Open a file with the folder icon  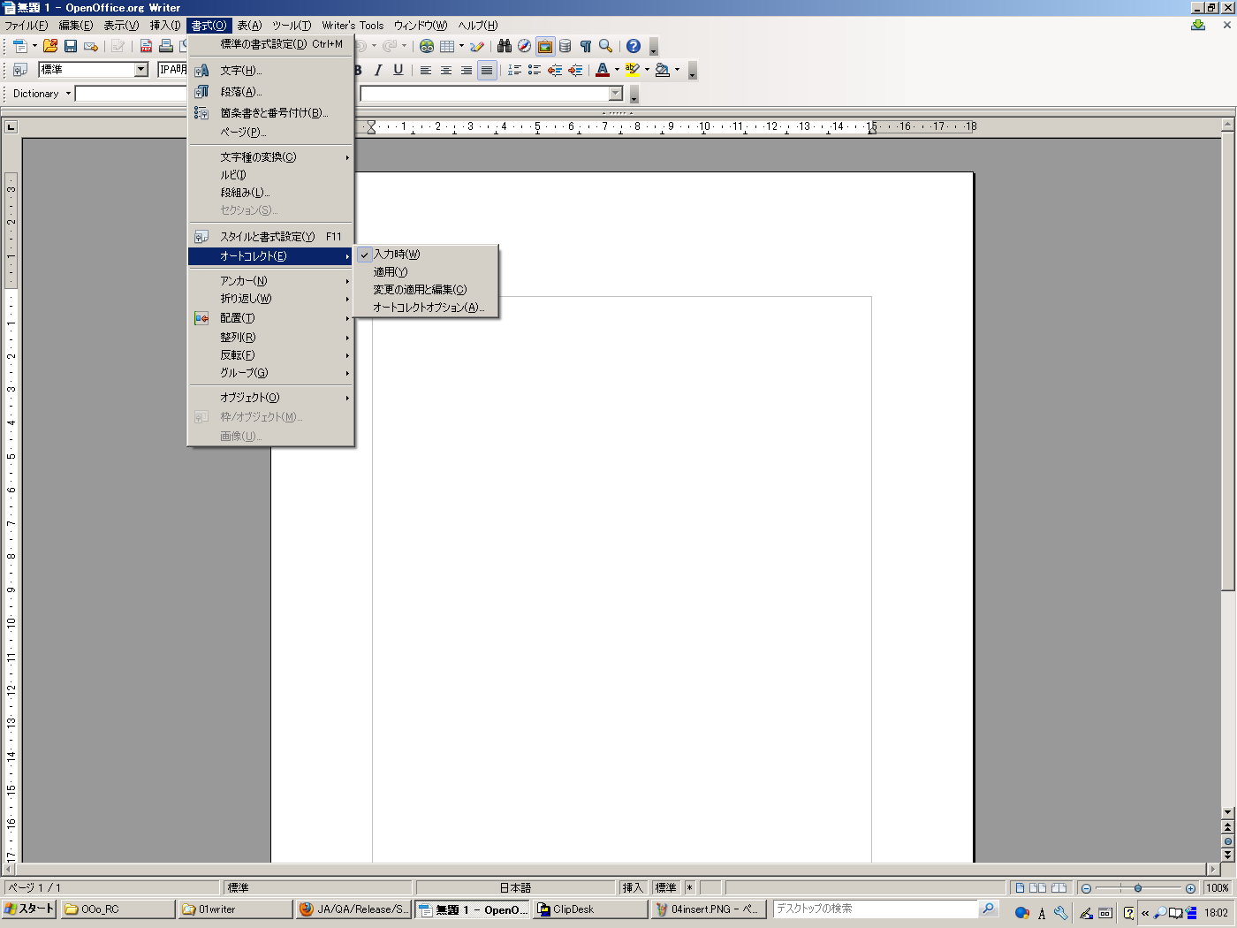50,46
